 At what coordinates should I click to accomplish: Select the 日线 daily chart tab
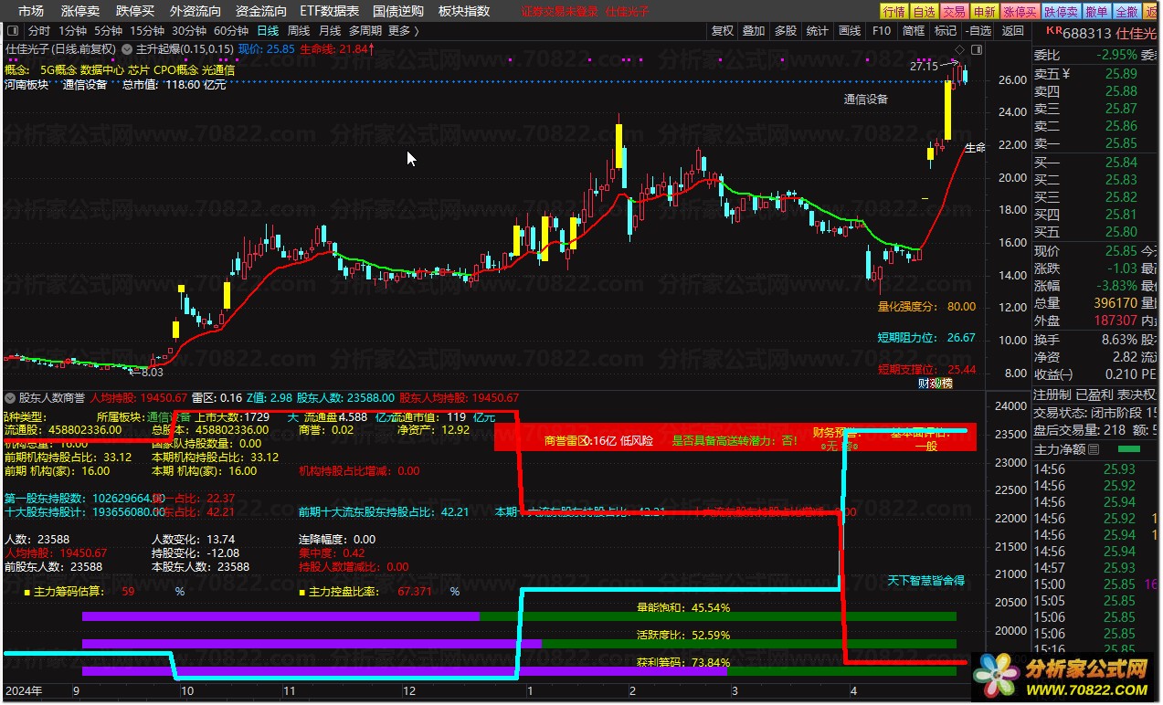tap(269, 31)
